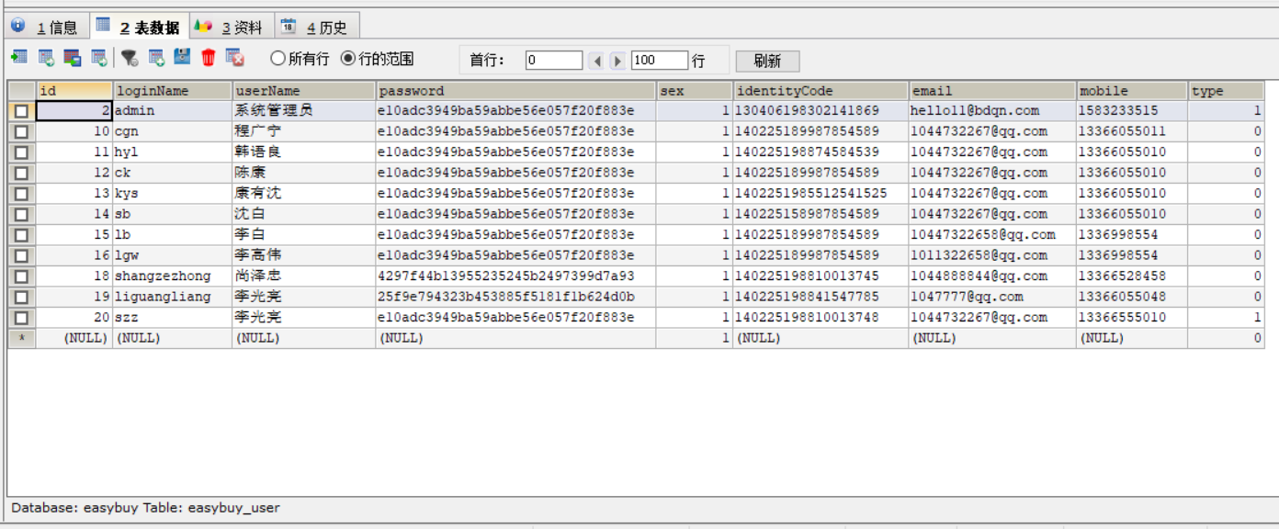
Task: Click the second toolbar table-export icon
Action: coord(46,58)
